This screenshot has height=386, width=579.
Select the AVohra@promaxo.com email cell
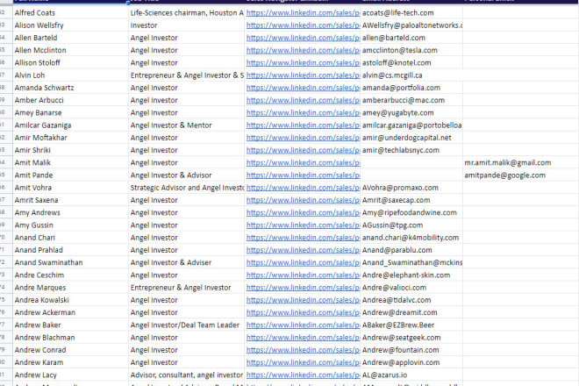point(411,188)
